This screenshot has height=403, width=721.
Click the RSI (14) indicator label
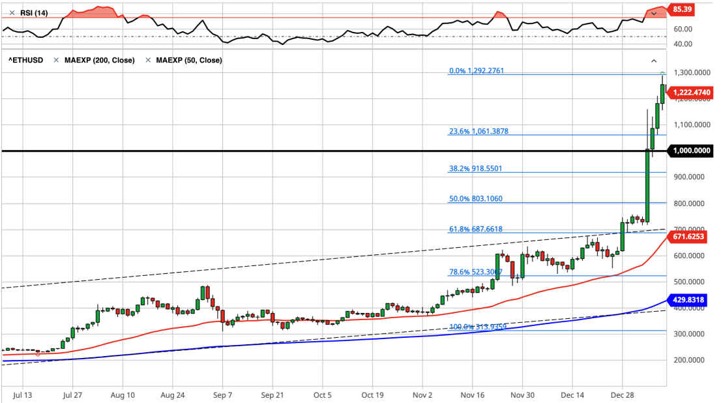tap(34, 13)
